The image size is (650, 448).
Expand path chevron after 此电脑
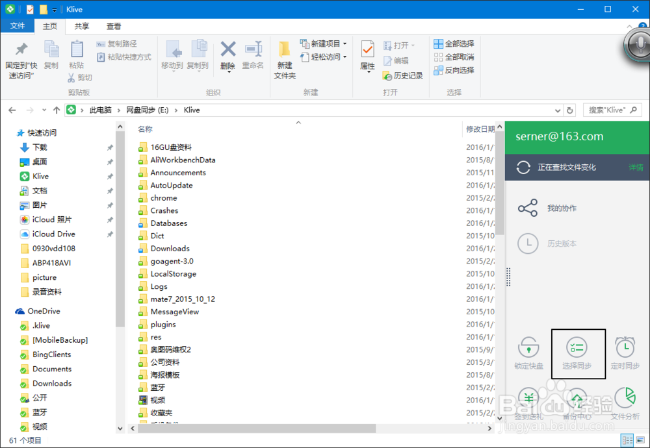click(x=118, y=110)
